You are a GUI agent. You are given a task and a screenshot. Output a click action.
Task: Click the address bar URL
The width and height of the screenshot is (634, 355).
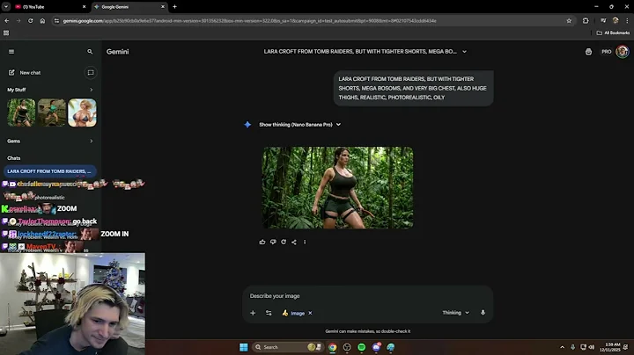click(249, 21)
